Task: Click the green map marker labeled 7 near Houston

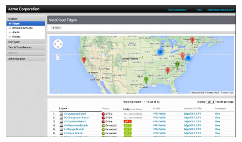Action: pyautogui.click(x=146, y=80)
